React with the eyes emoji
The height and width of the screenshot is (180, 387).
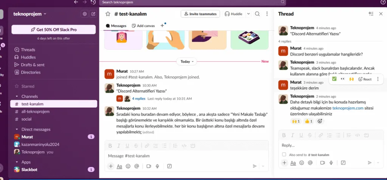coord(342,79)
